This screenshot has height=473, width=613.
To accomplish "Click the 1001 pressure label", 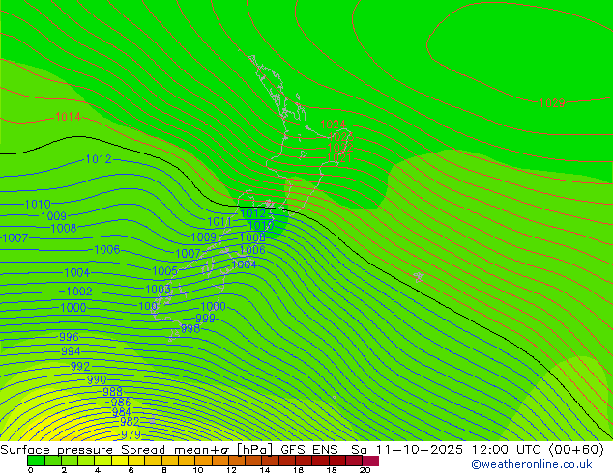I will pos(151,306).
